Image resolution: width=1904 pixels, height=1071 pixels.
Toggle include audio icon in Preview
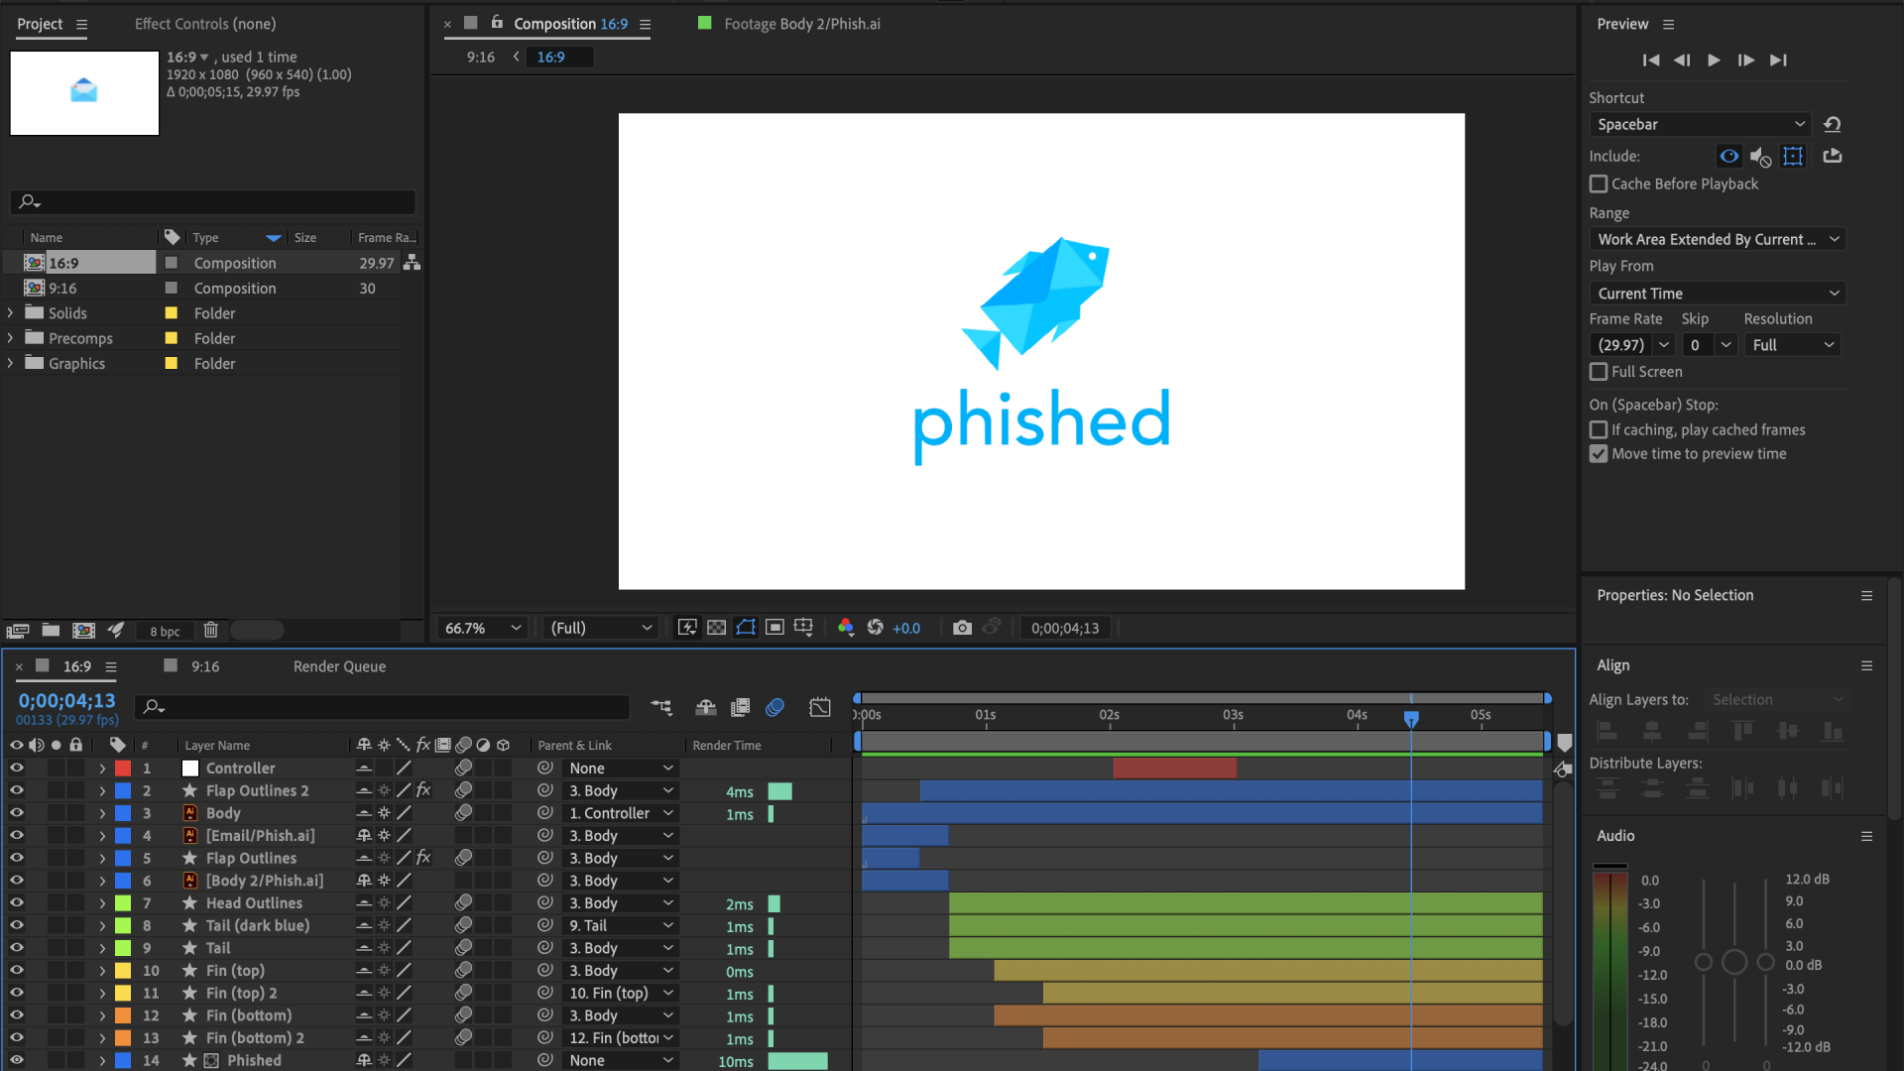(1760, 157)
